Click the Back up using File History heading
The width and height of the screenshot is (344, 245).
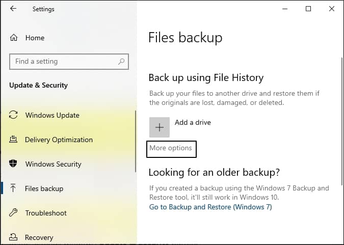[x=206, y=78]
